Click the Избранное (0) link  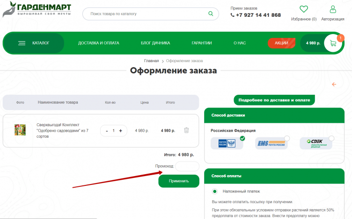[304, 19]
